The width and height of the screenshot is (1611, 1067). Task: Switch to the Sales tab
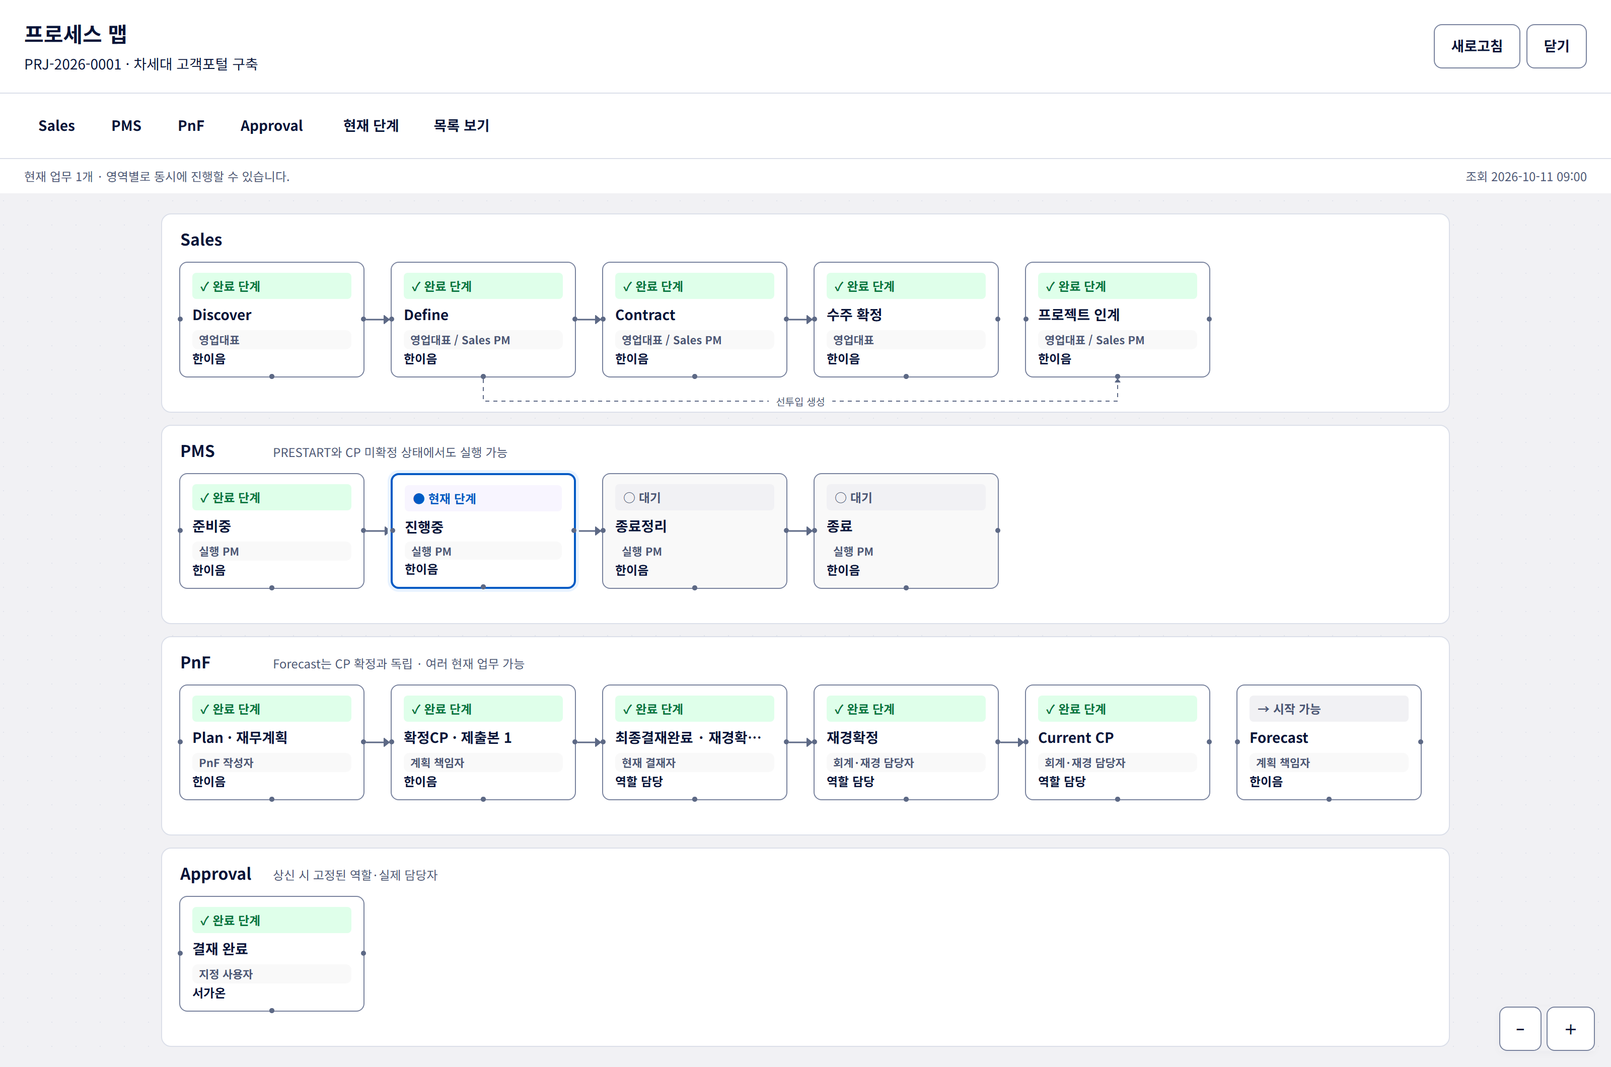[56, 126]
